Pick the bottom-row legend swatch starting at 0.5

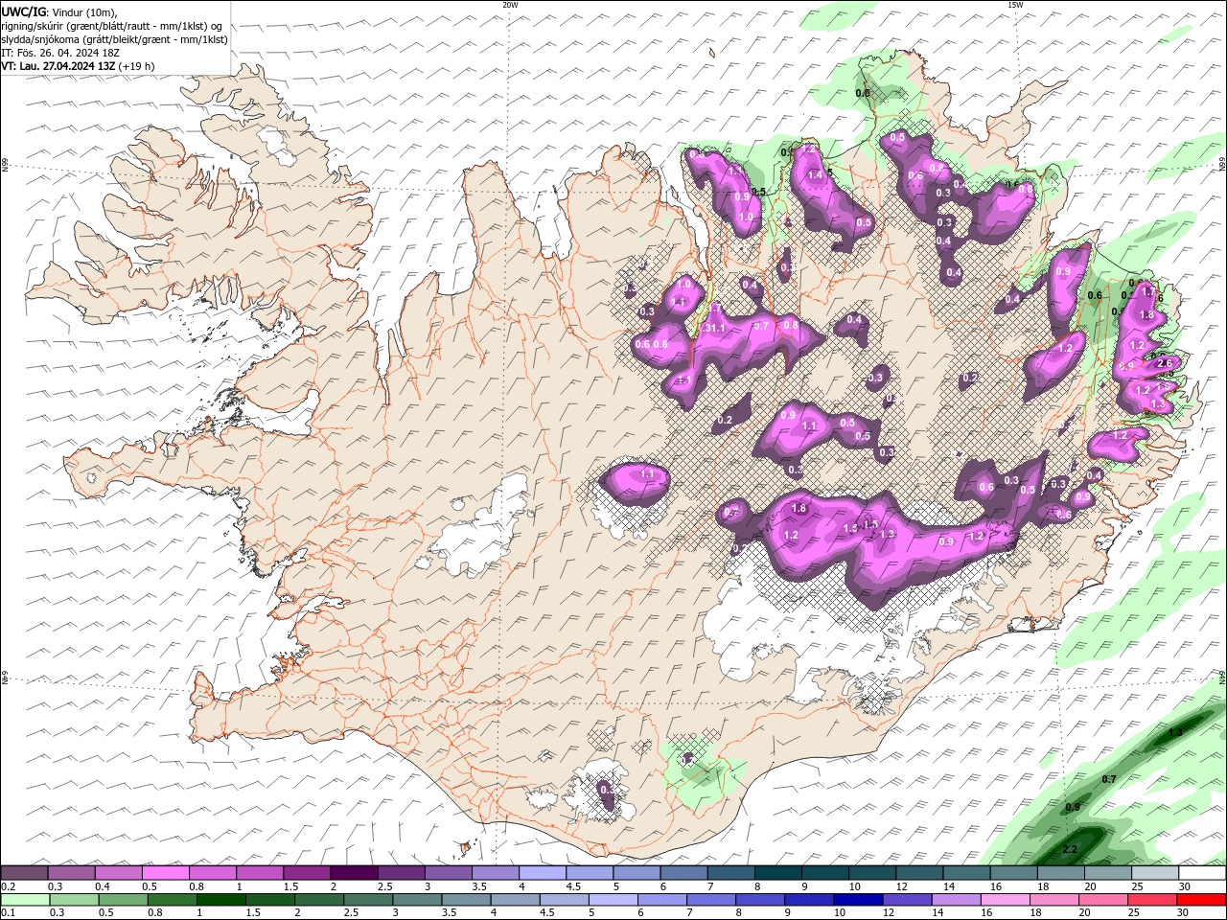123,900
